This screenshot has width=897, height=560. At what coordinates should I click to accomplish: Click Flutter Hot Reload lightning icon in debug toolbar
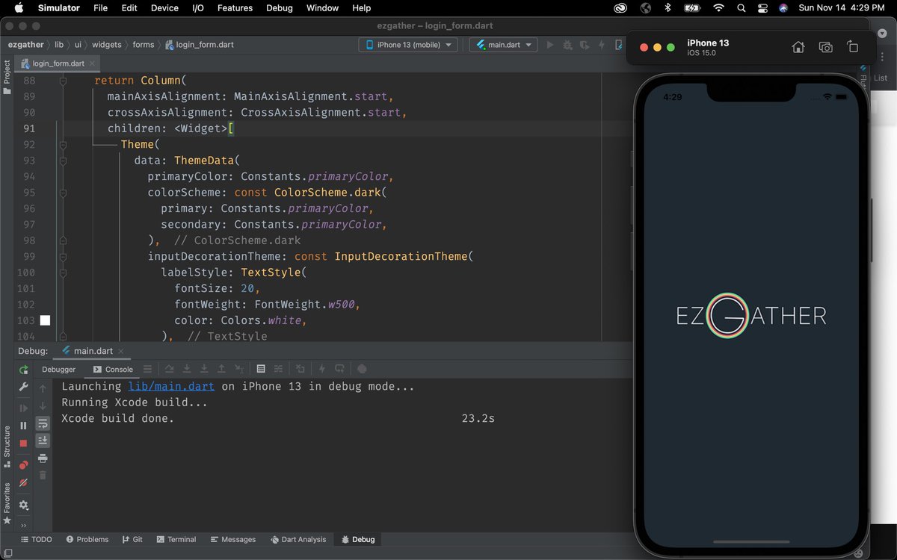(x=322, y=369)
